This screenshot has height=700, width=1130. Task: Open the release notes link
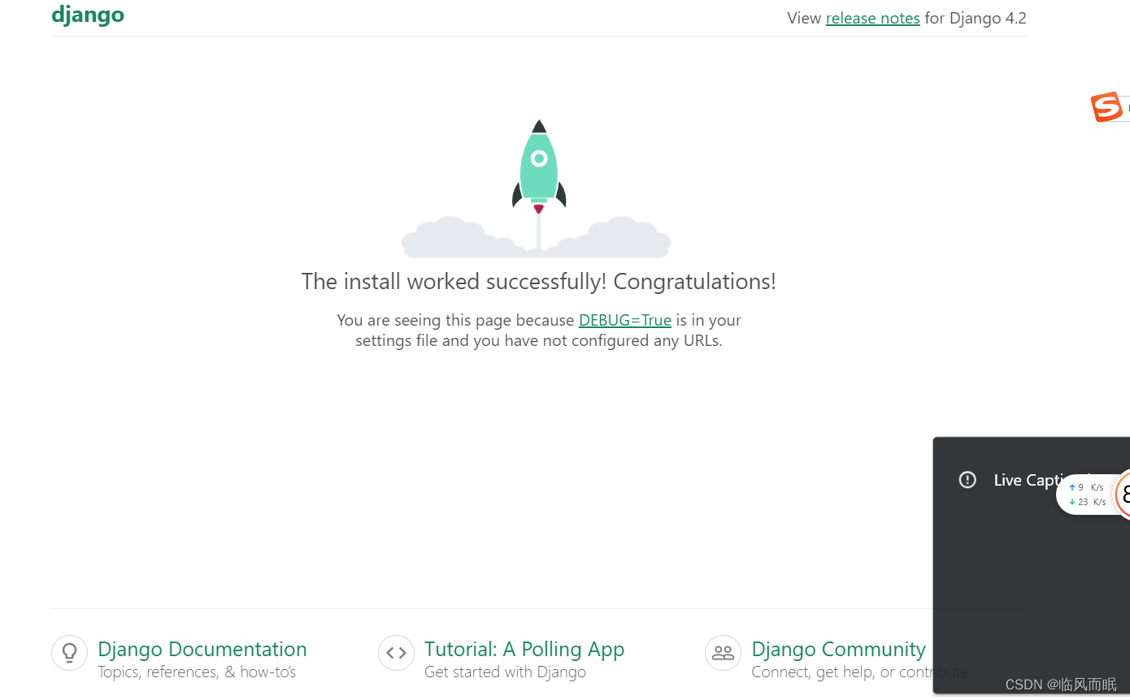[872, 18]
